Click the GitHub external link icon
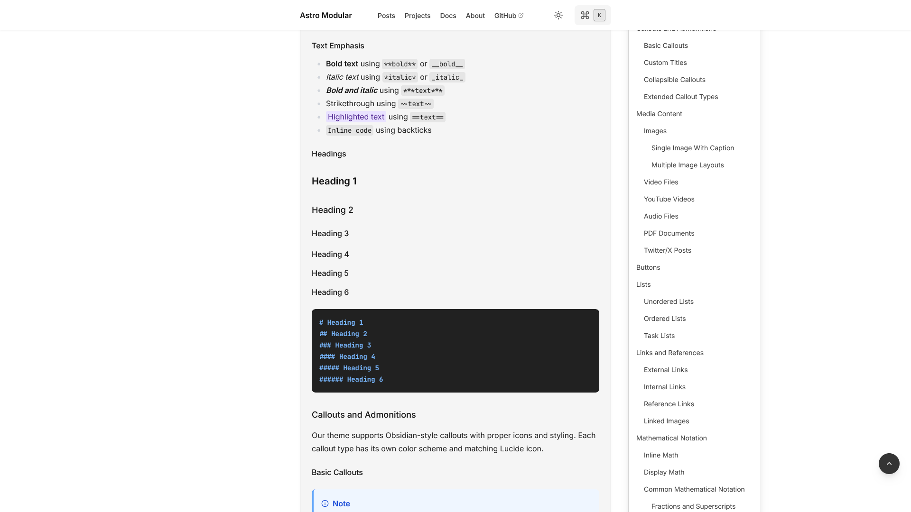The height and width of the screenshot is (512, 911). (x=521, y=15)
